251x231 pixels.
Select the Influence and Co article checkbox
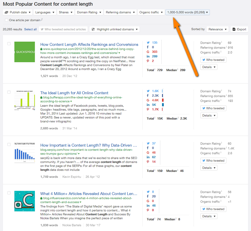click(x=9, y=193)
